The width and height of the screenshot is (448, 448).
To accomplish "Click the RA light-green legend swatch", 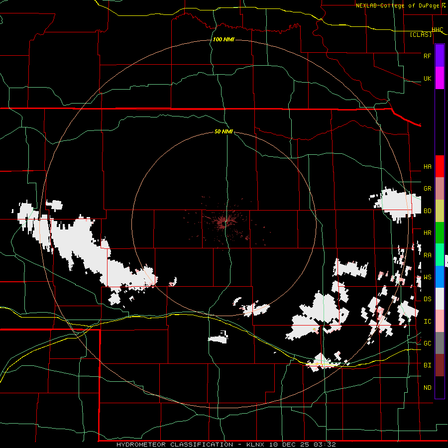I will coord(440,255).
